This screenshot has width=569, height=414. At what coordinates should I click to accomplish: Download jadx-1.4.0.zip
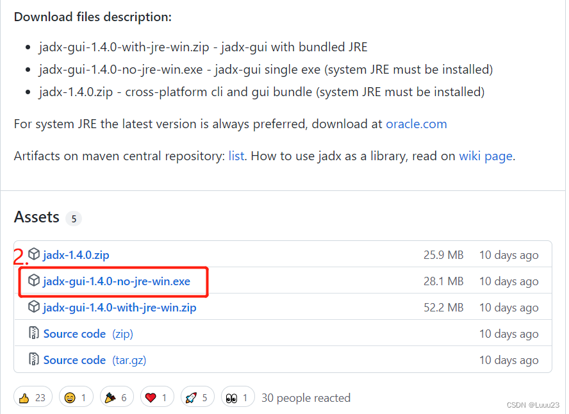(x=76, y=254)
